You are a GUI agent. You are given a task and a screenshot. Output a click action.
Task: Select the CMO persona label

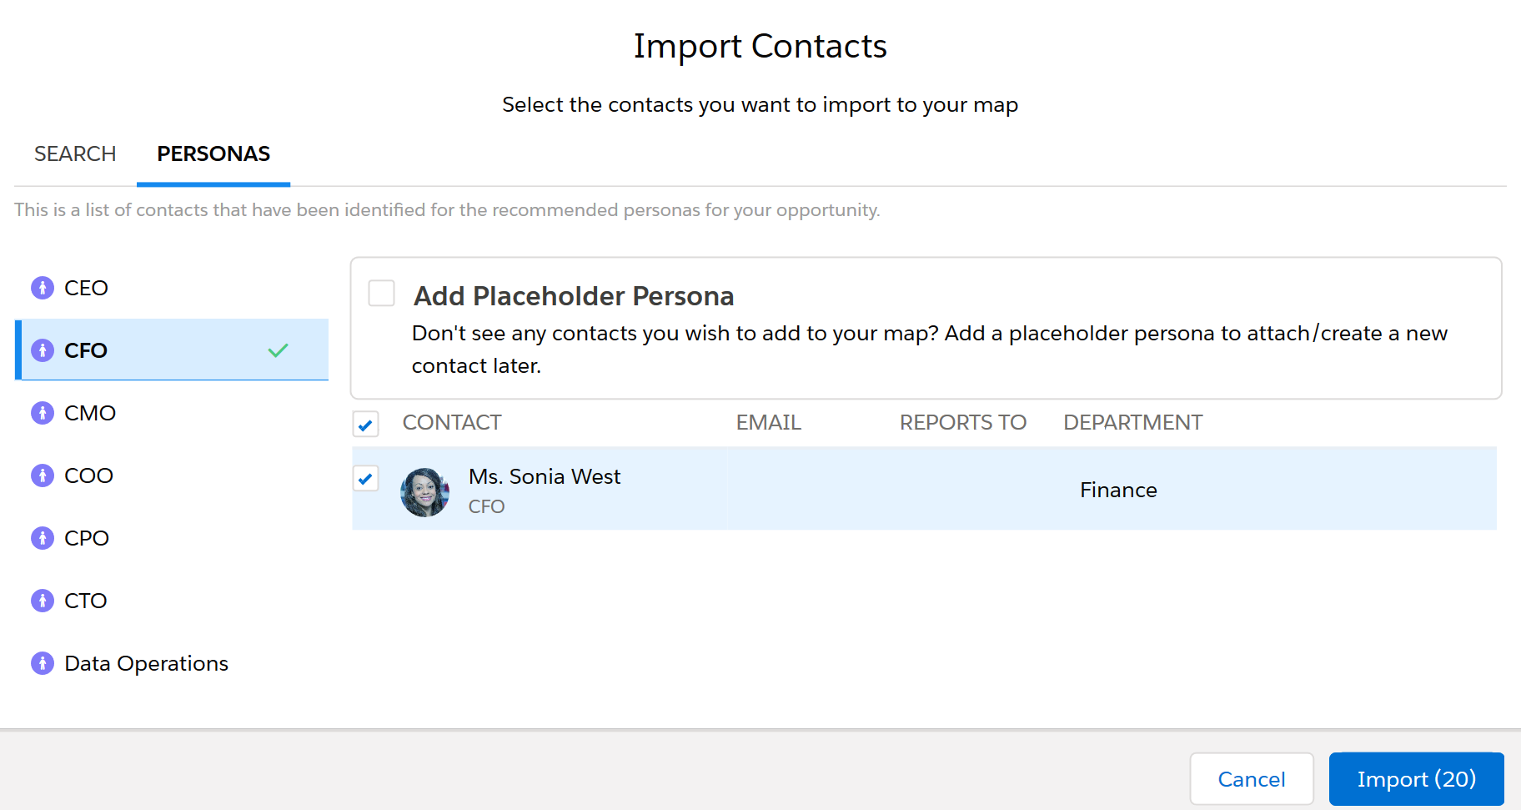90,413
